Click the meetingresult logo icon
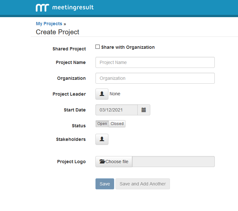Image resolution: width=238 pixels, height=211 pixels. click(42, 7)
